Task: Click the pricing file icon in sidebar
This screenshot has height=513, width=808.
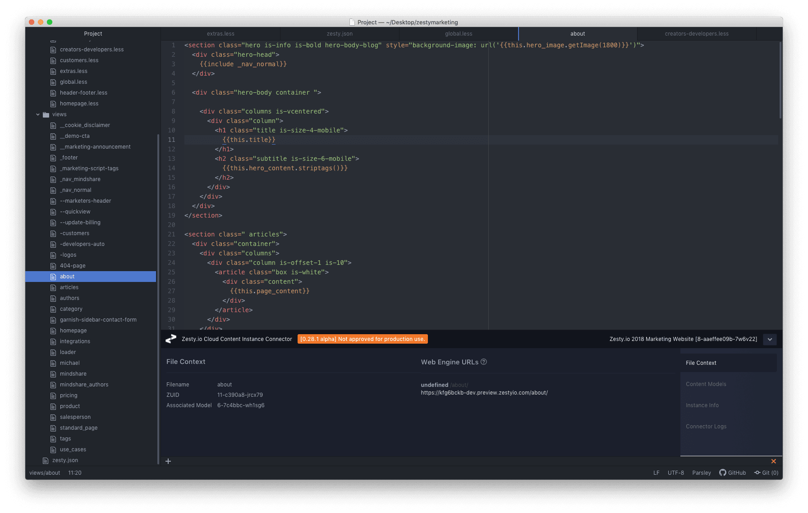Action: pos(53,395)
